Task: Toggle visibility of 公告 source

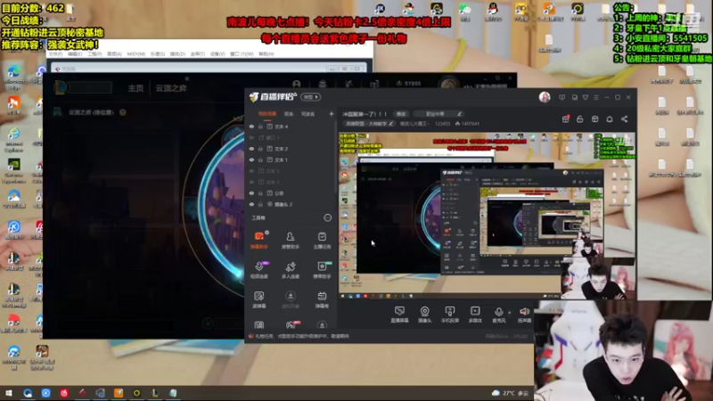Action: point(251,193)
